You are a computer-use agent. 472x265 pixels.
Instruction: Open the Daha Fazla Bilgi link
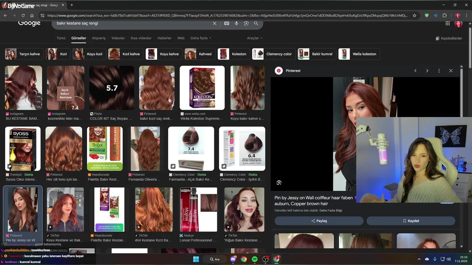331,211
